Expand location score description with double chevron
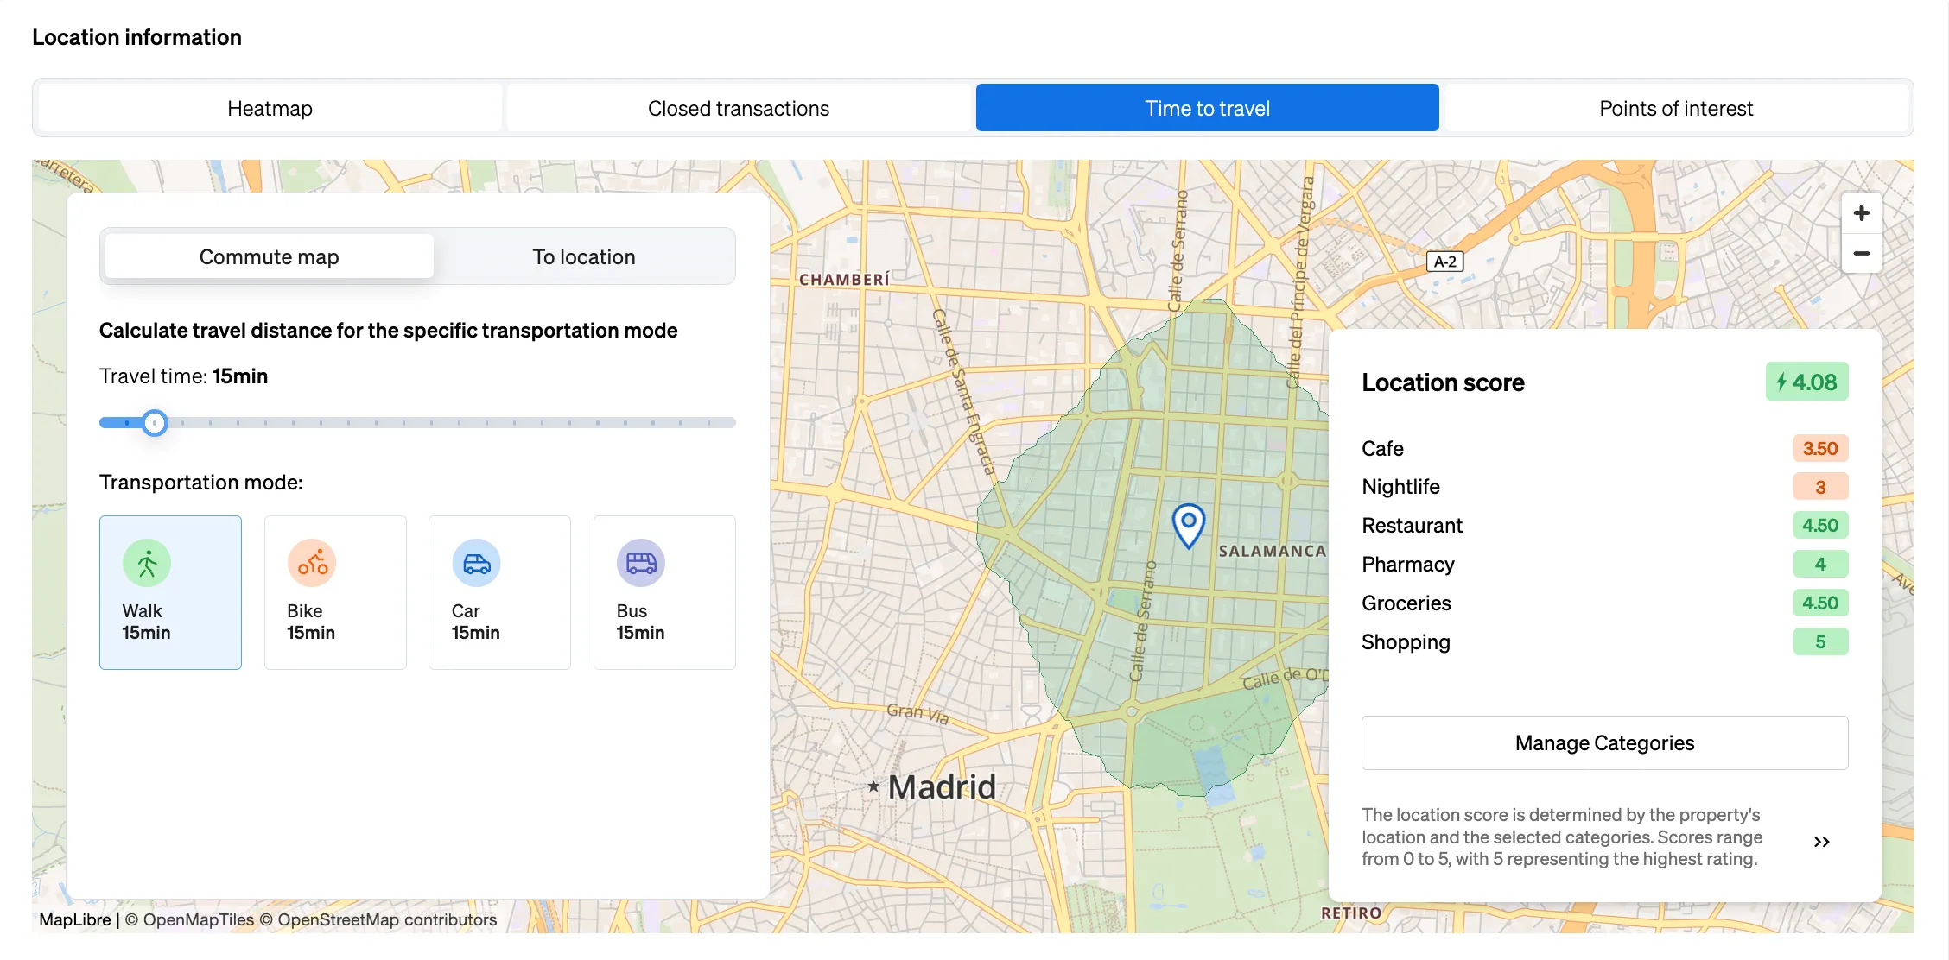 (1821, 842)
